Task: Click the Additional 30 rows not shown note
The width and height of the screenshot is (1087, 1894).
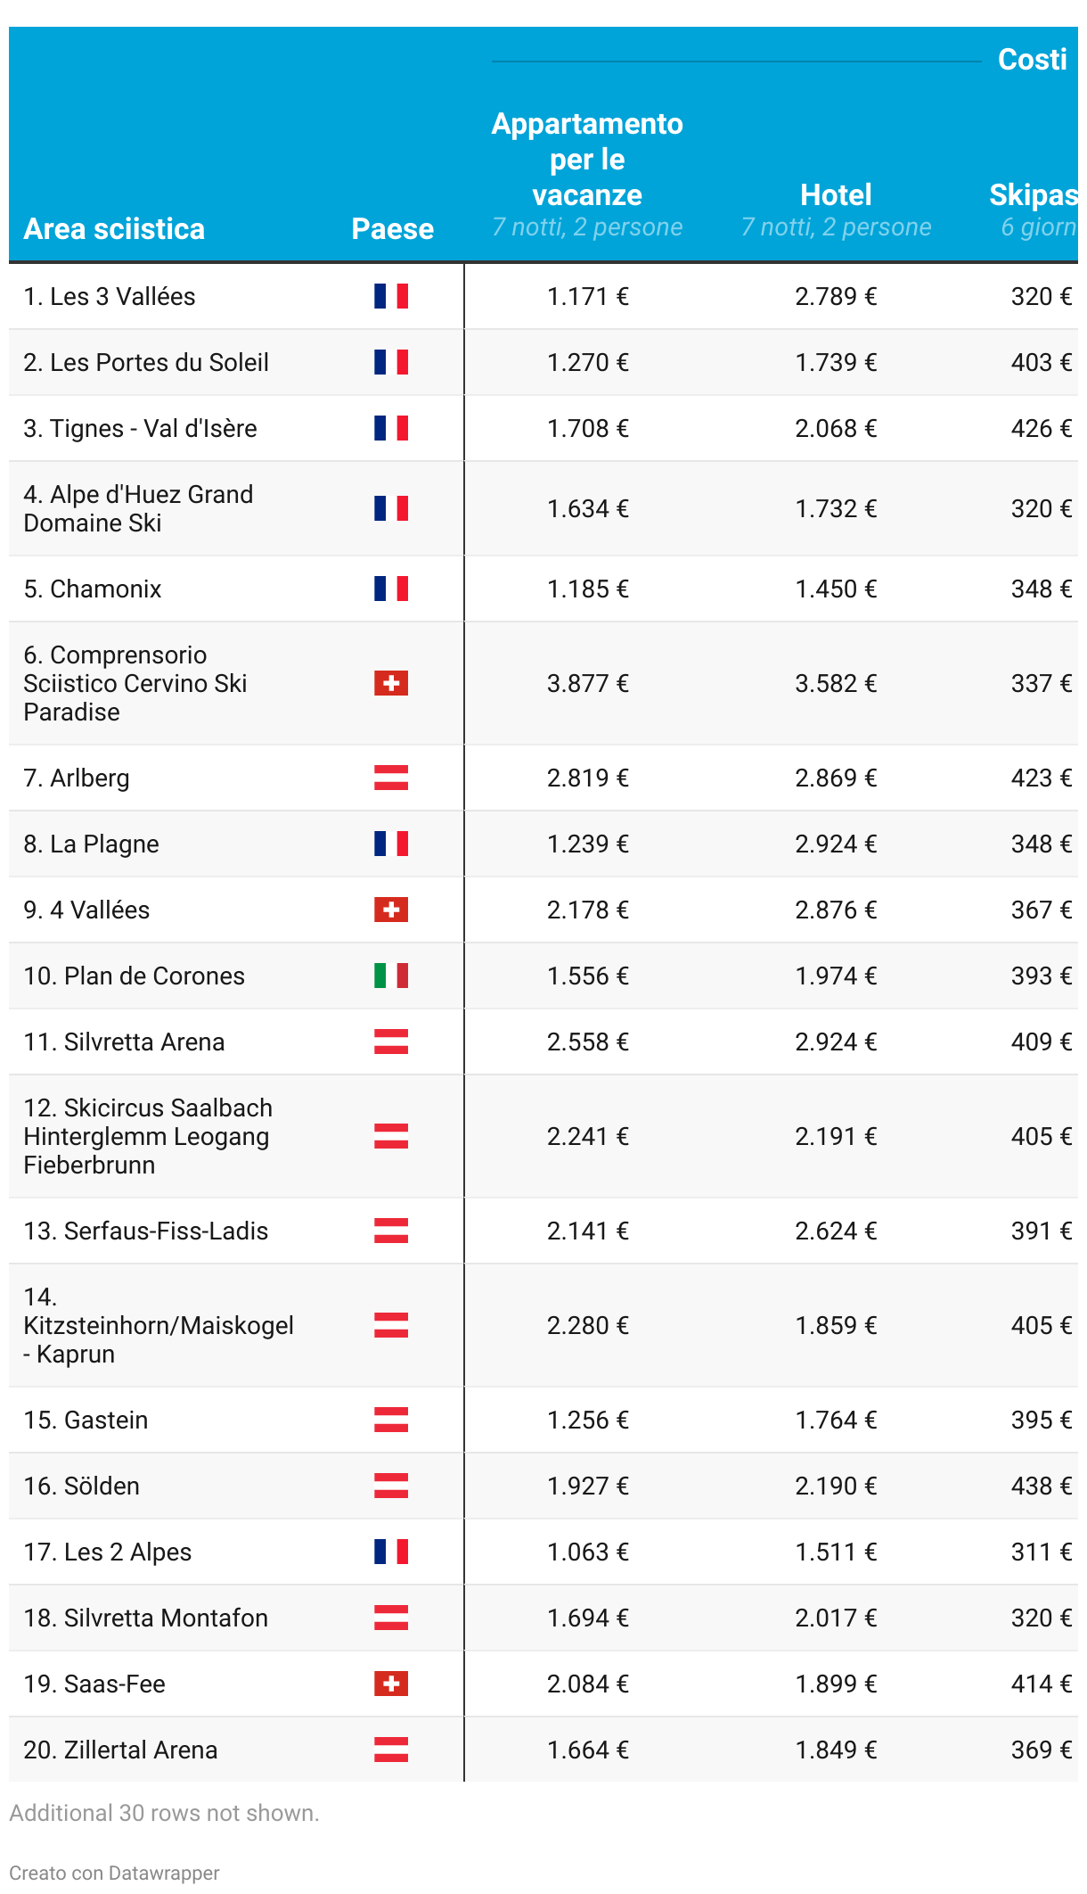Action: tap(164, 1813)
